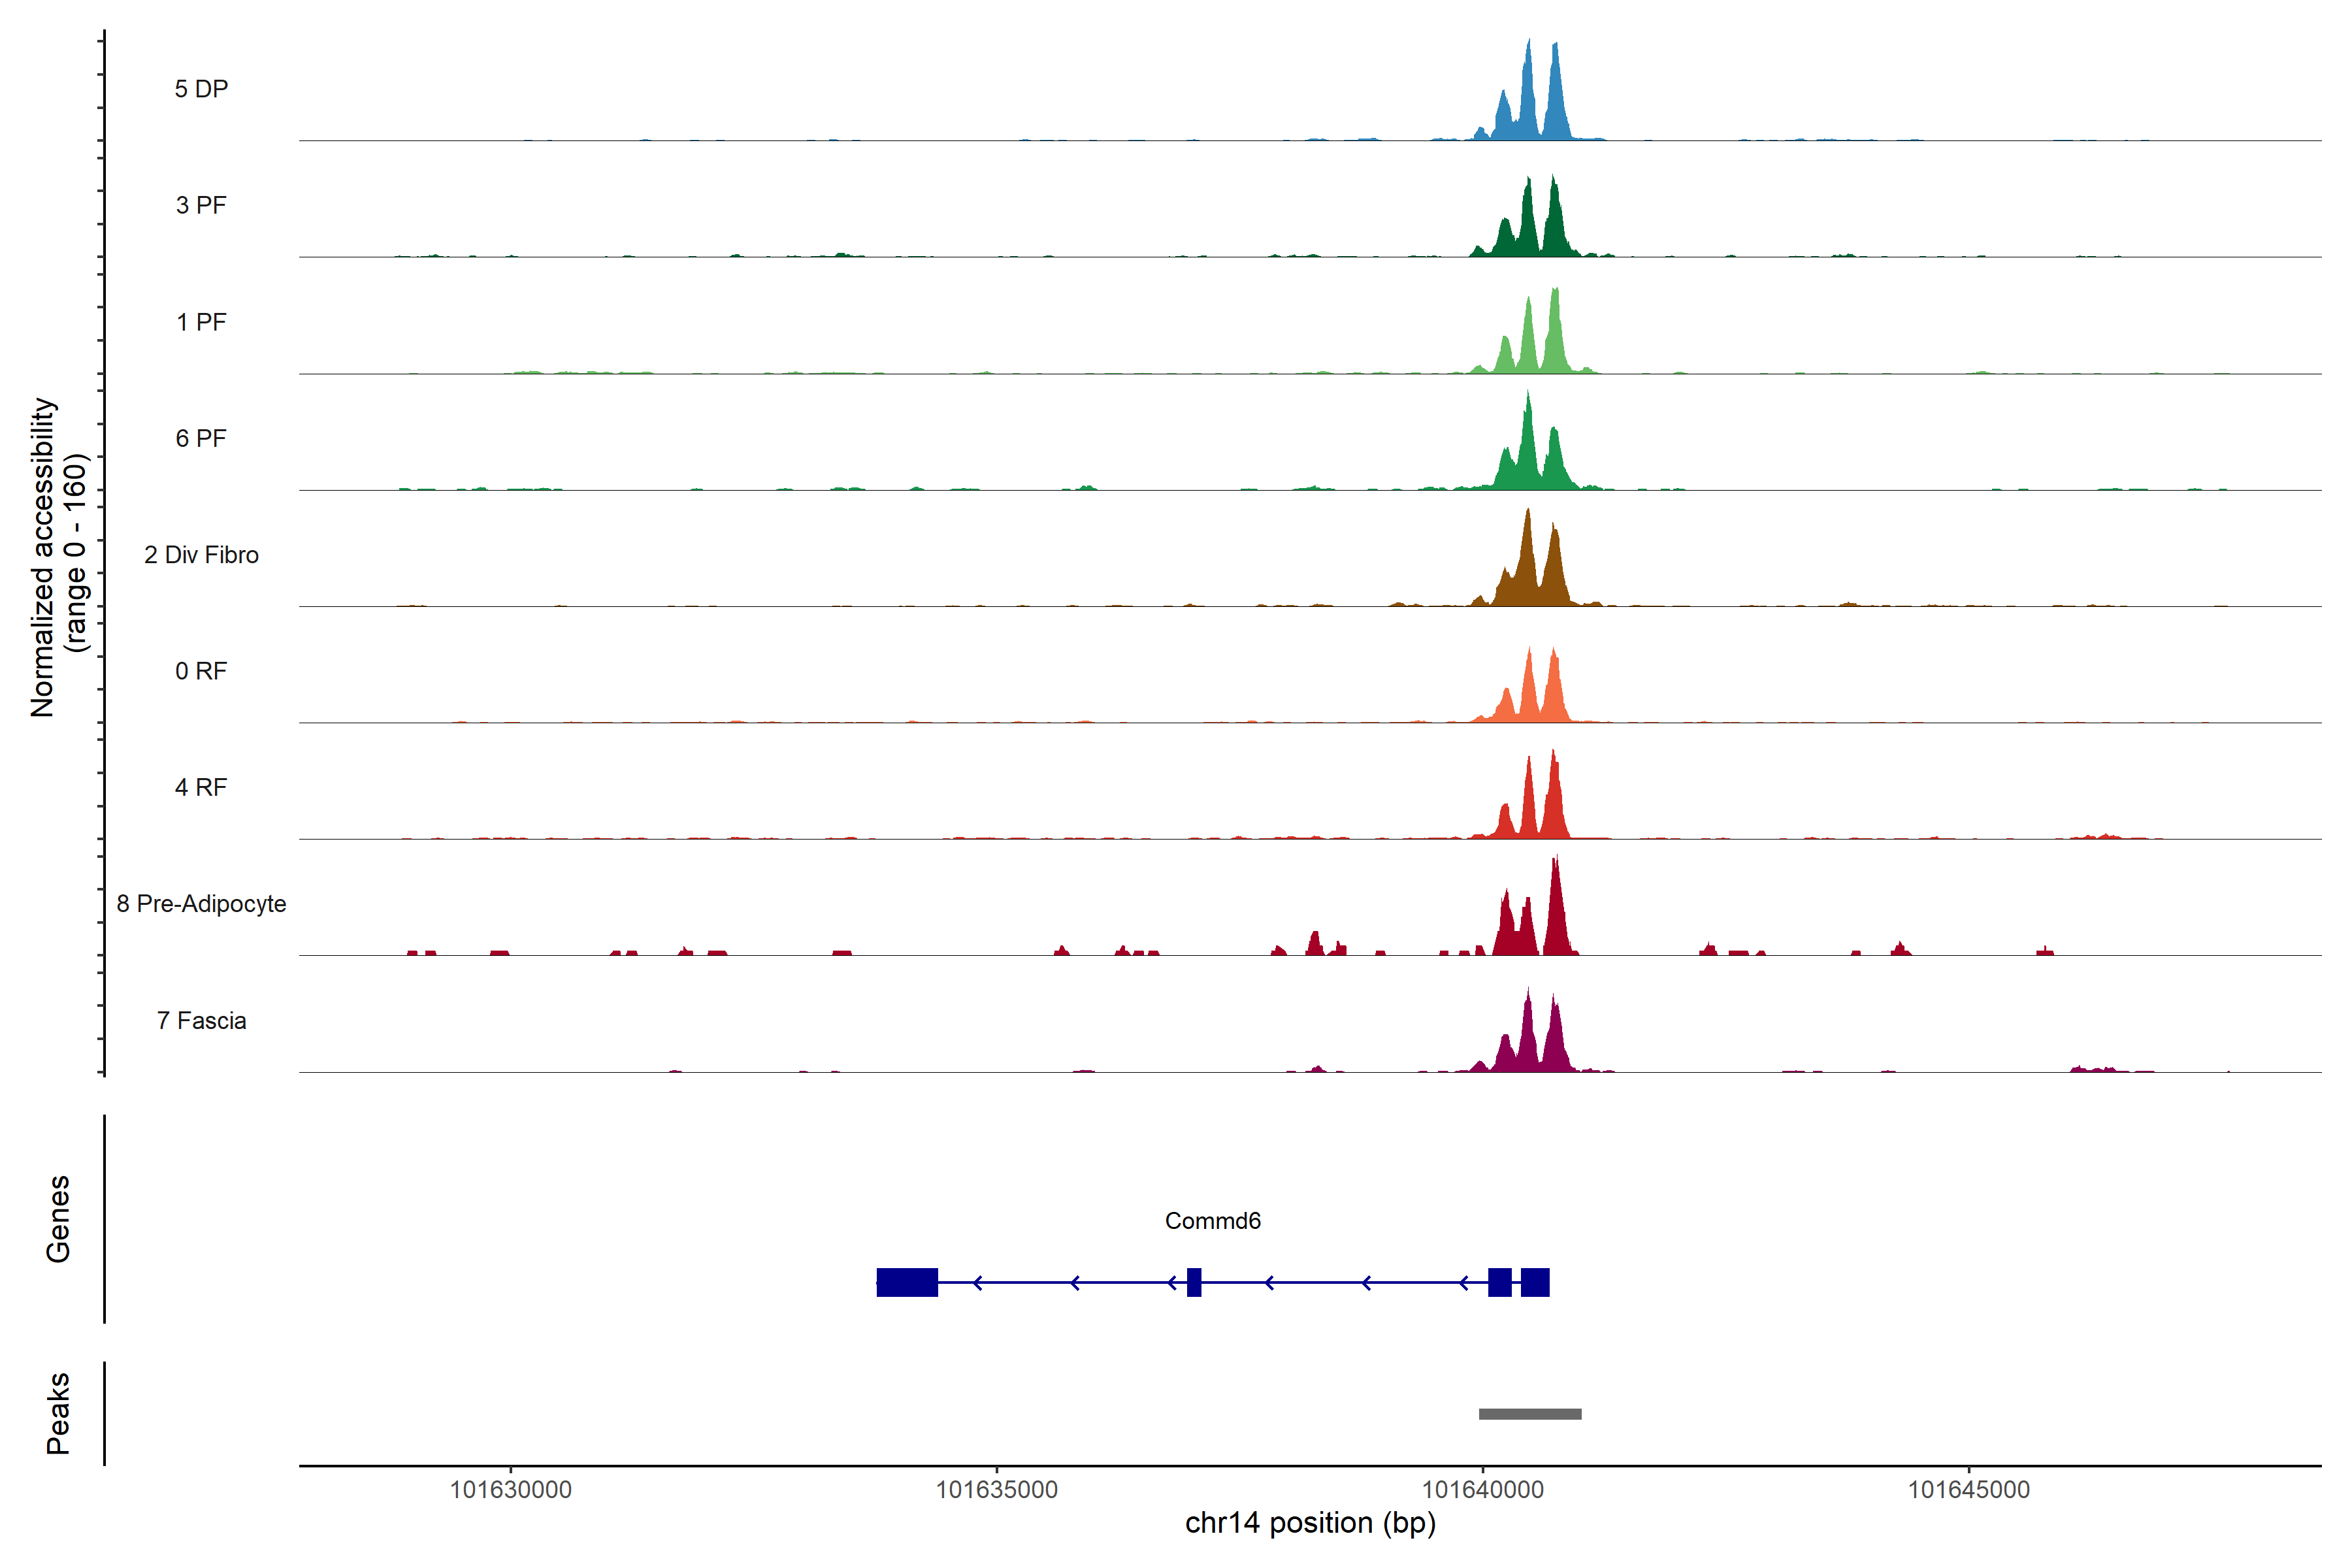The width and height of the screenshot is (2352, 1568).
Task: Select the 2 Div Fibro label
Action: tap(201, 555)
